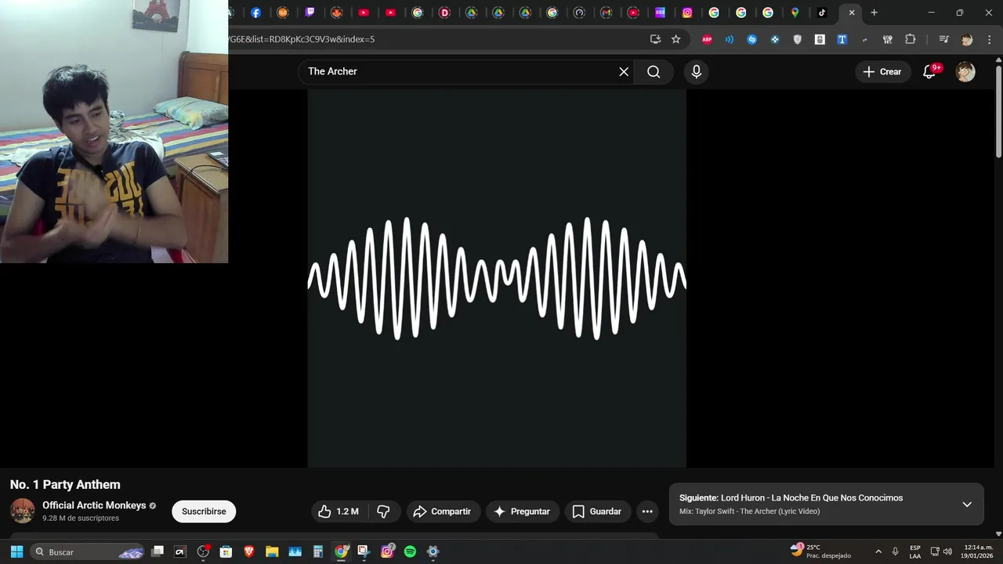1003x564 pixels.
Task: Click the video player waveform area
Action: click(497, 278)
